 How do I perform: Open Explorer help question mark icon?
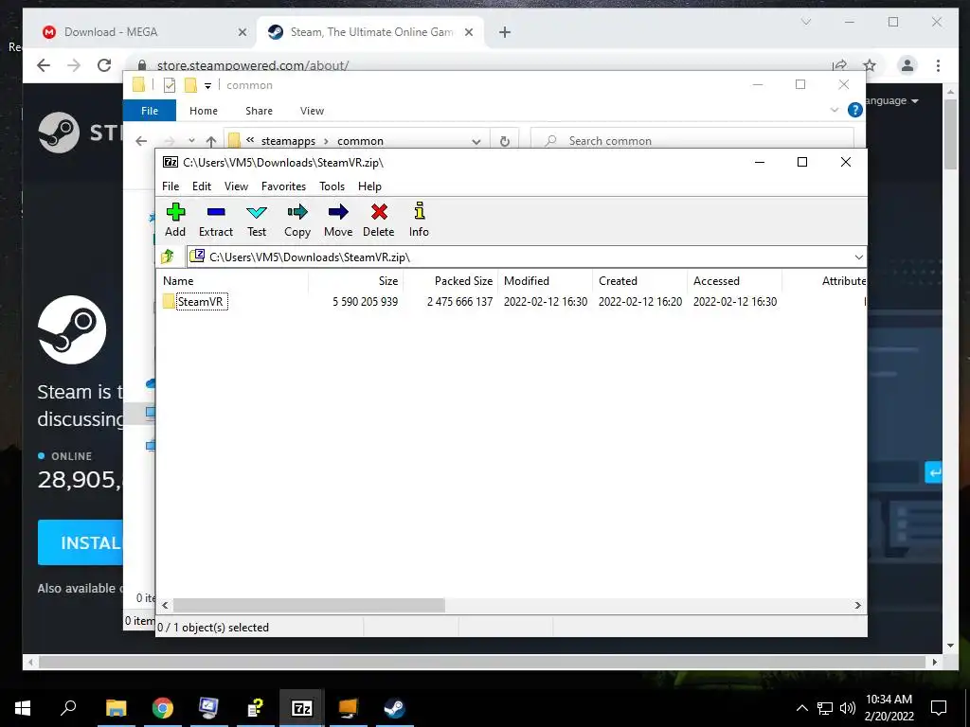click(x=855, y=110)
